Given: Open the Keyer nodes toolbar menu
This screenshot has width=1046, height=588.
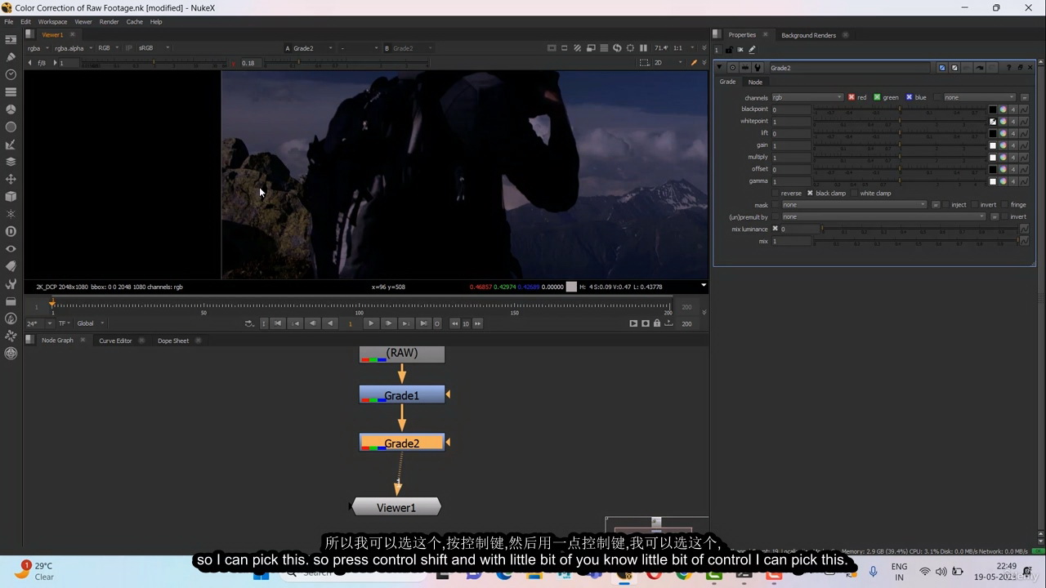Looking at the screenshot, I should pos(11,145).
